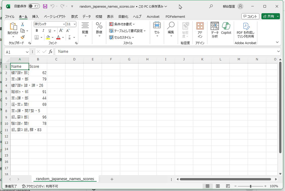Image resolution: width=285 pixels, height=191 pixels.
Task: Select cell B2 containing 62
Action: click(x=38, y=73)
